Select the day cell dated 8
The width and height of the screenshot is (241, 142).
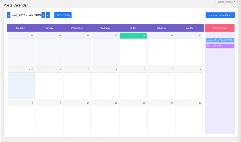[x=21, y=117]
